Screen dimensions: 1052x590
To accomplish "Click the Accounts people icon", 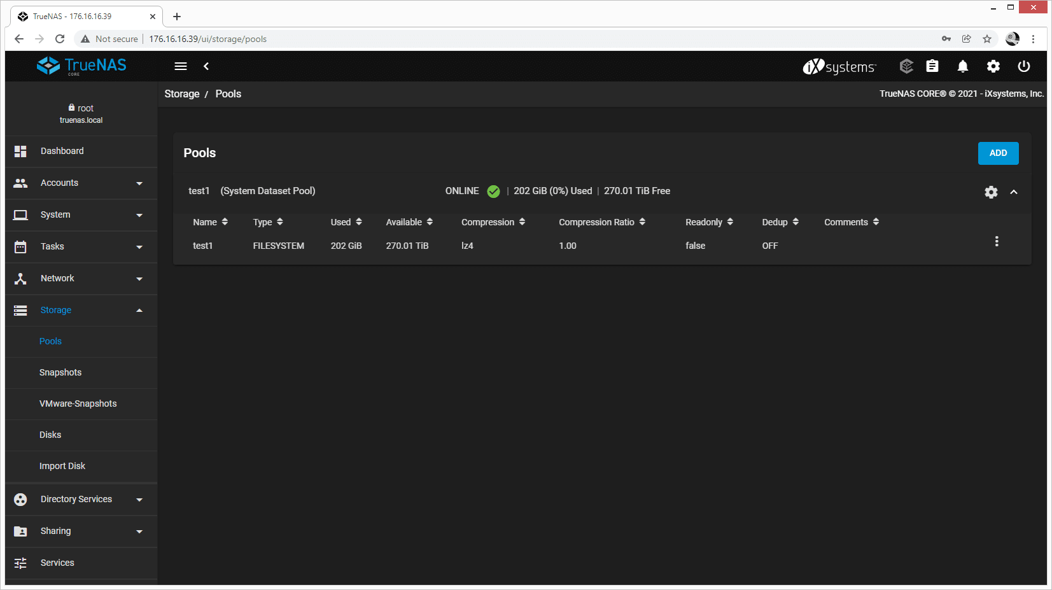I will point(20,183).
